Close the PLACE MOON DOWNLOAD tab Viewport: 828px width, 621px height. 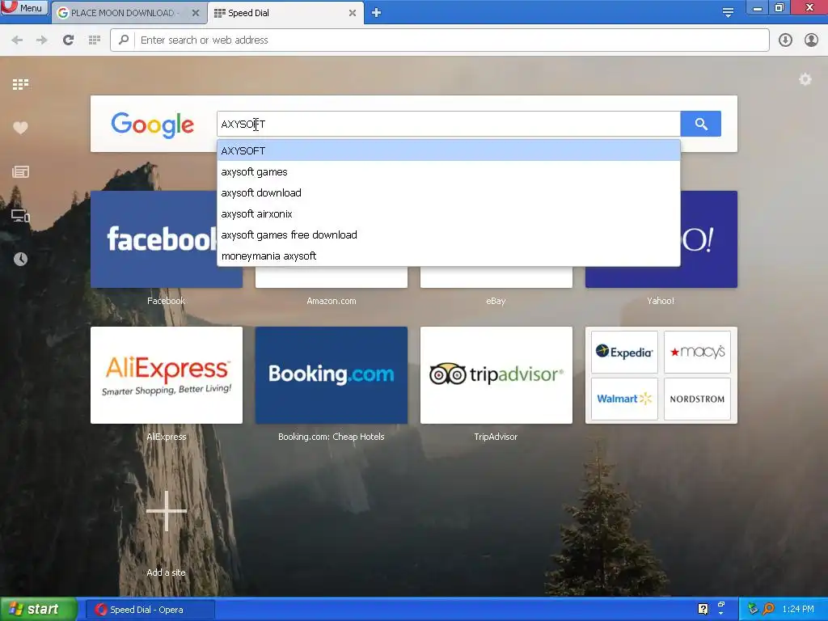tap(196, 13)
